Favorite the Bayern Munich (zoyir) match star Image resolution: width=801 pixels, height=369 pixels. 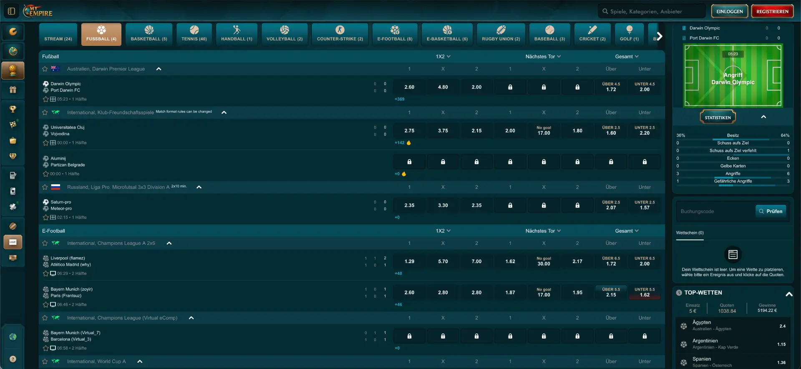[x=46, y=304]
